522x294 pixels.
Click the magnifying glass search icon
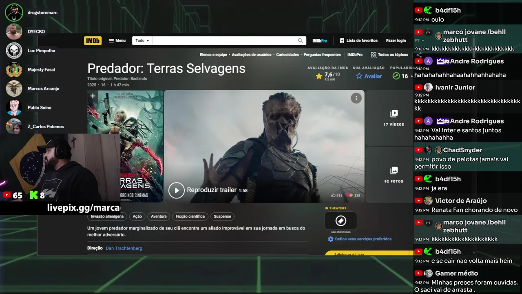(x=301, y=41)
